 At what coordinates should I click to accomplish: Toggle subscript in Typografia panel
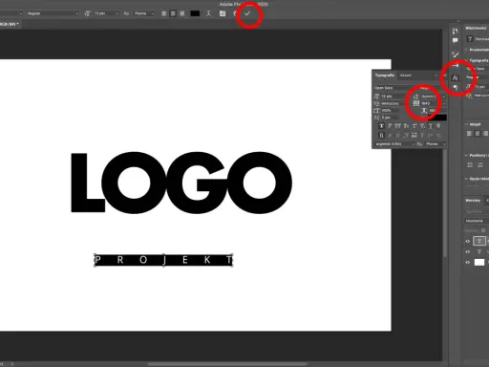coord(422,126)
